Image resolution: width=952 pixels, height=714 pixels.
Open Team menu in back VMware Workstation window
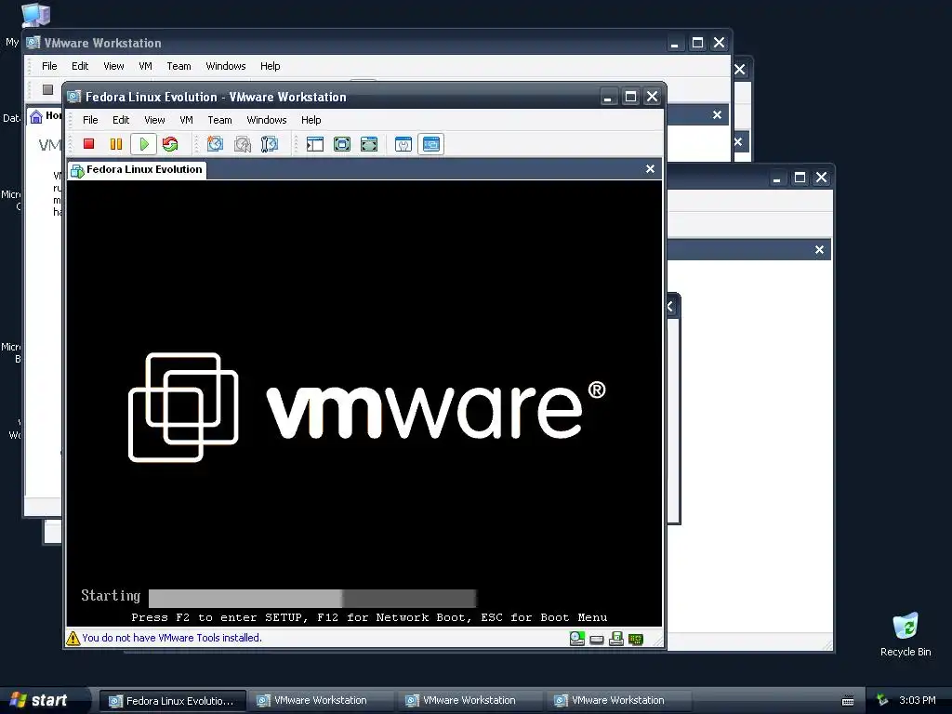(178, 66)
